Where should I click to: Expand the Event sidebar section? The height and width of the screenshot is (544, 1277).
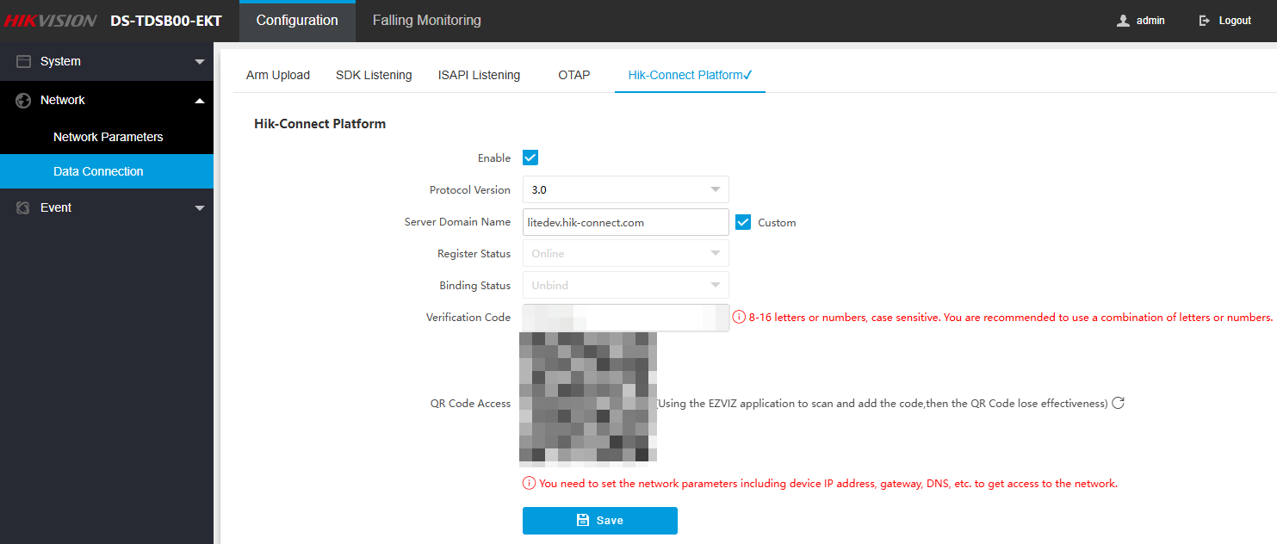point(199,208)
